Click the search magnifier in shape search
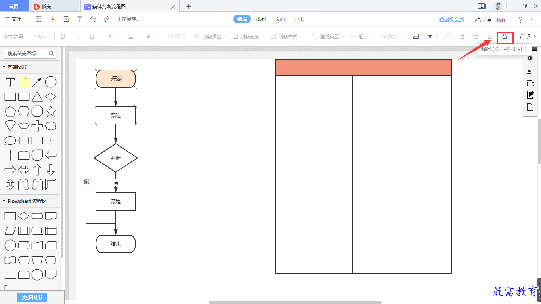The image size is (541, 304). pos(52,53)
